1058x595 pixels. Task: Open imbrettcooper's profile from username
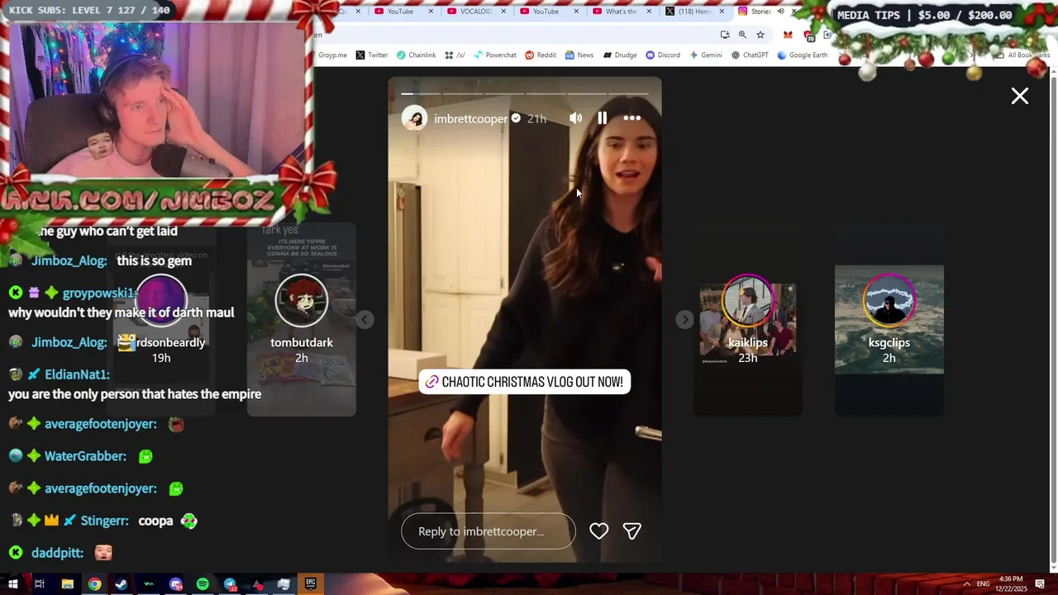click(x=470, y=119)
